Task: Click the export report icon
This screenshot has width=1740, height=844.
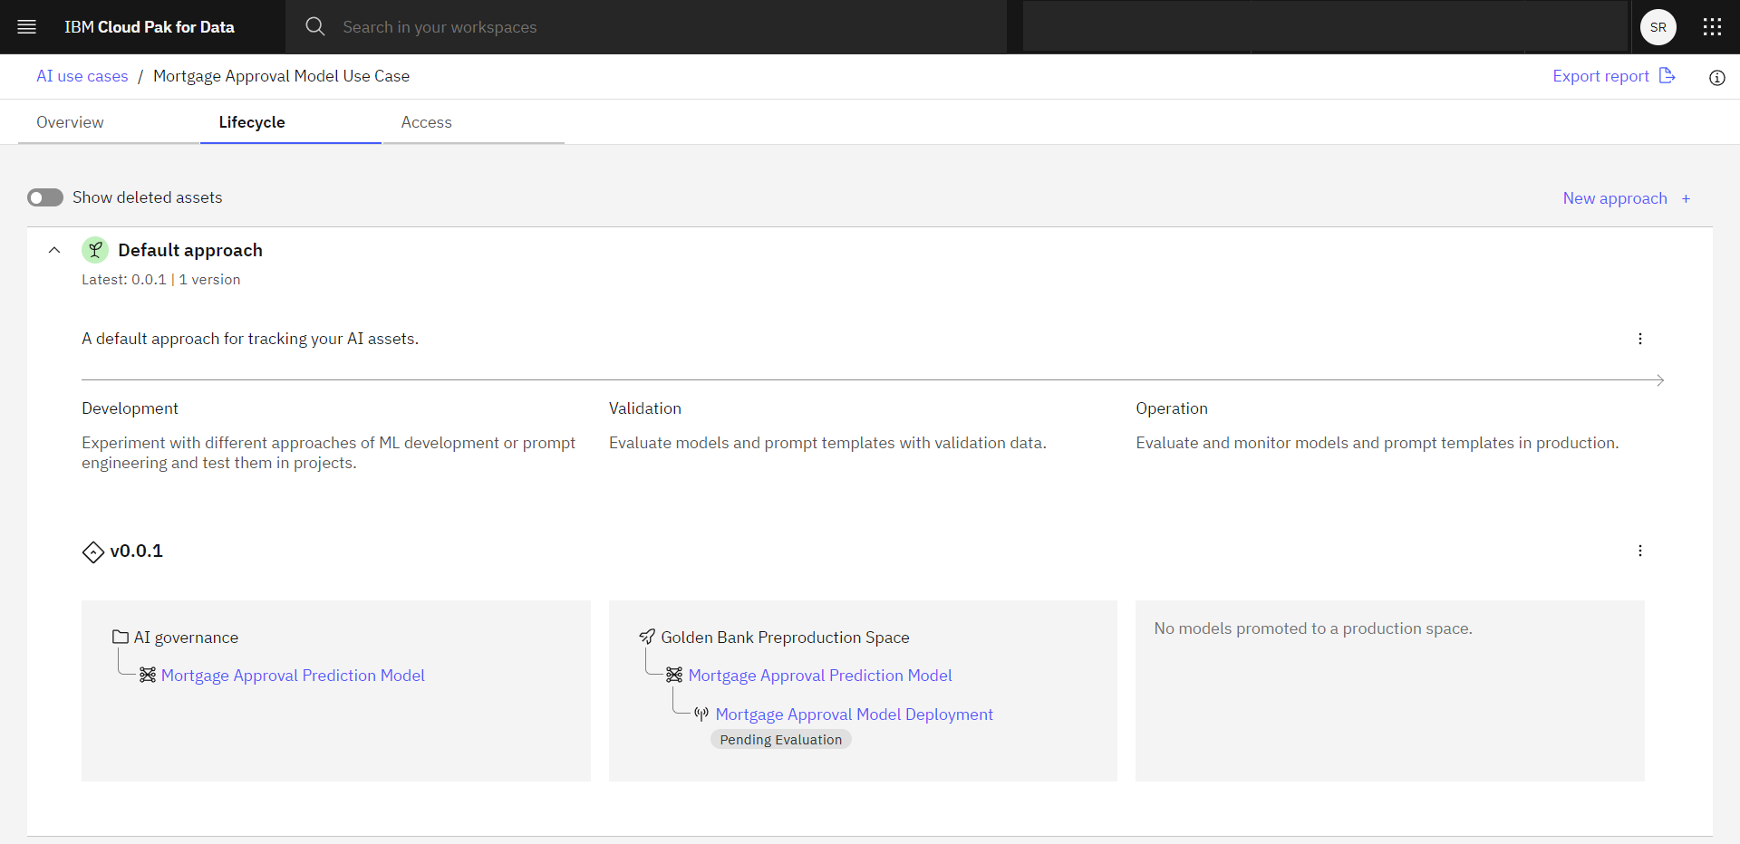Action: 1667,76
